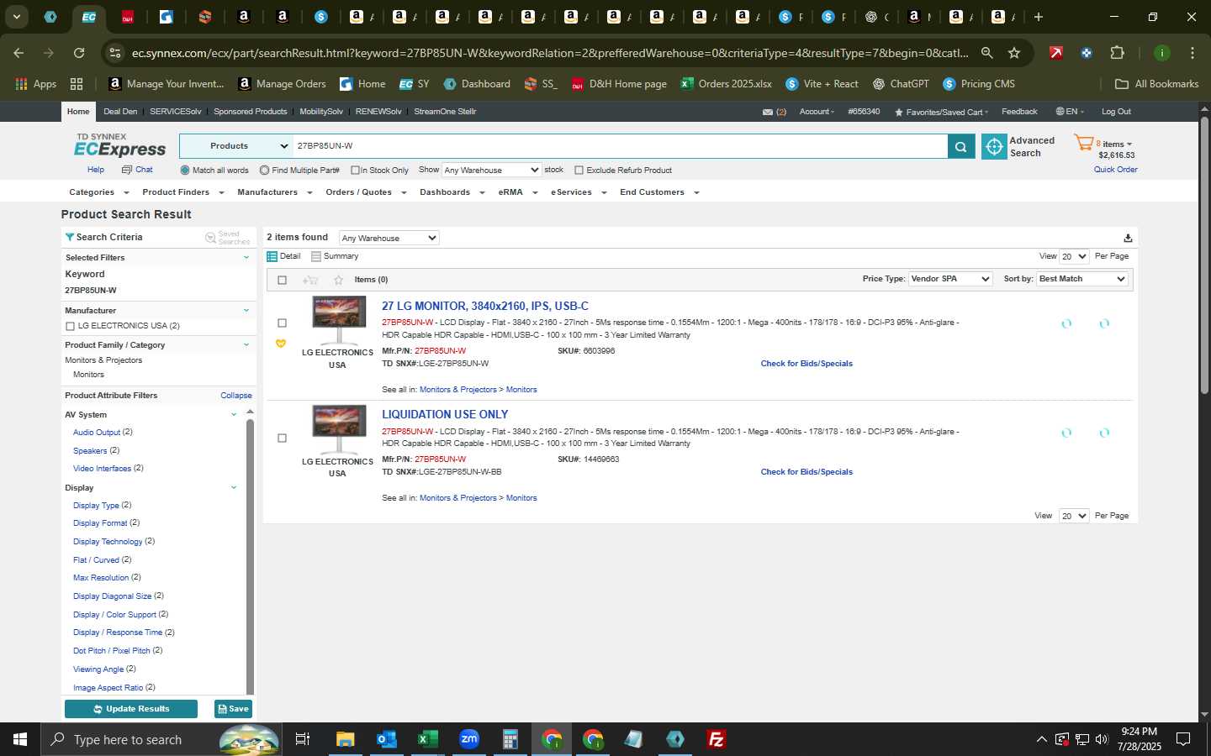Click the browser zoom magnifier in address bar

987,53
